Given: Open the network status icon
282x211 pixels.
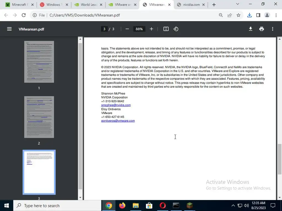Looking at the screenshot, I should pyautogui.click(x=240, y=206).
